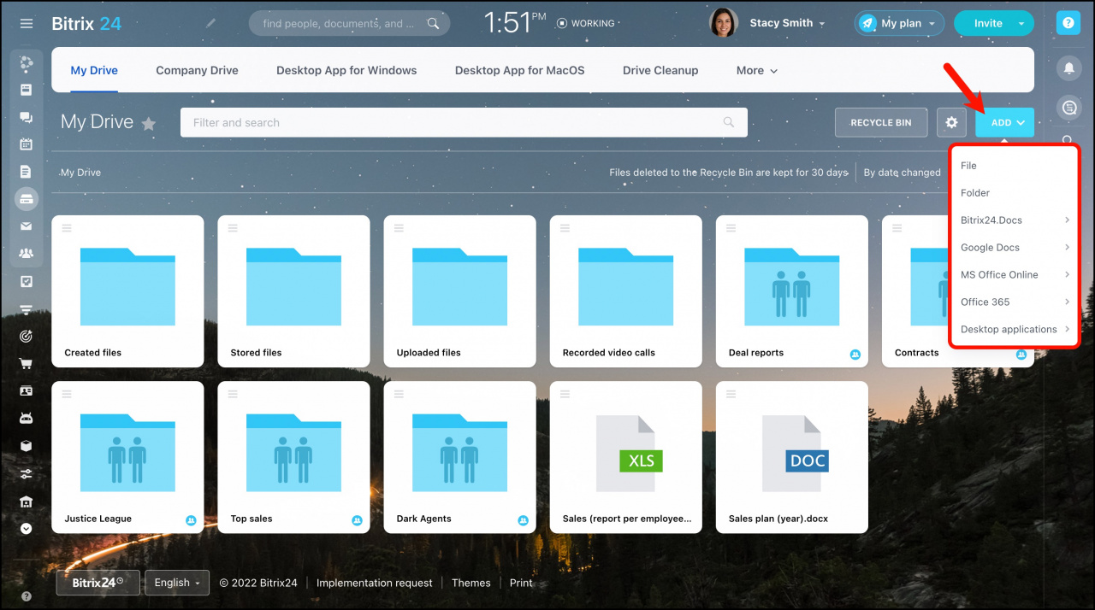Open the company building sidebar icon
This screenshot has height=610, width=1095.
[x=27, y=501]
